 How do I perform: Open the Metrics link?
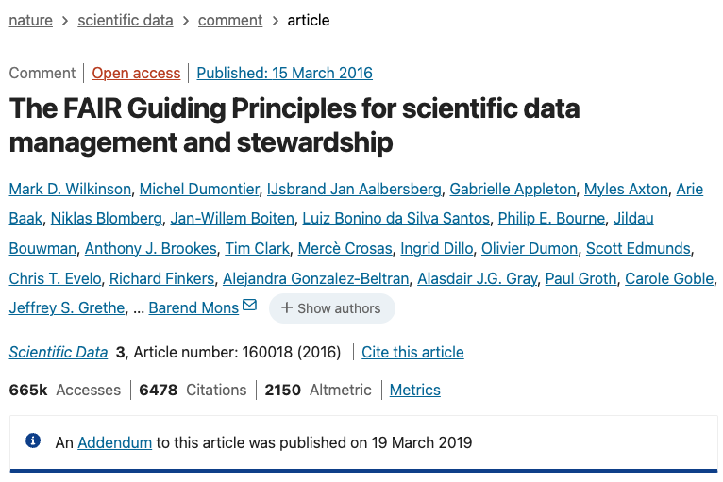[414, 390]
